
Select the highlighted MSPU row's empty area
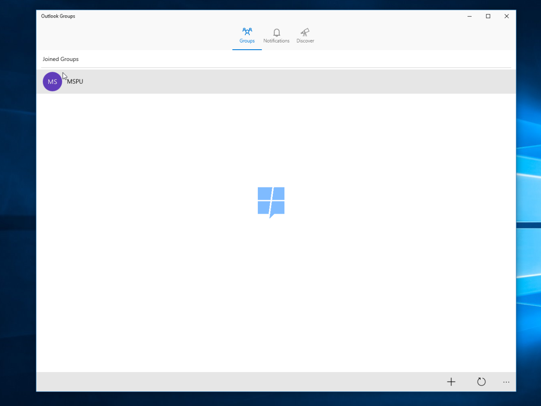(298, 82)
